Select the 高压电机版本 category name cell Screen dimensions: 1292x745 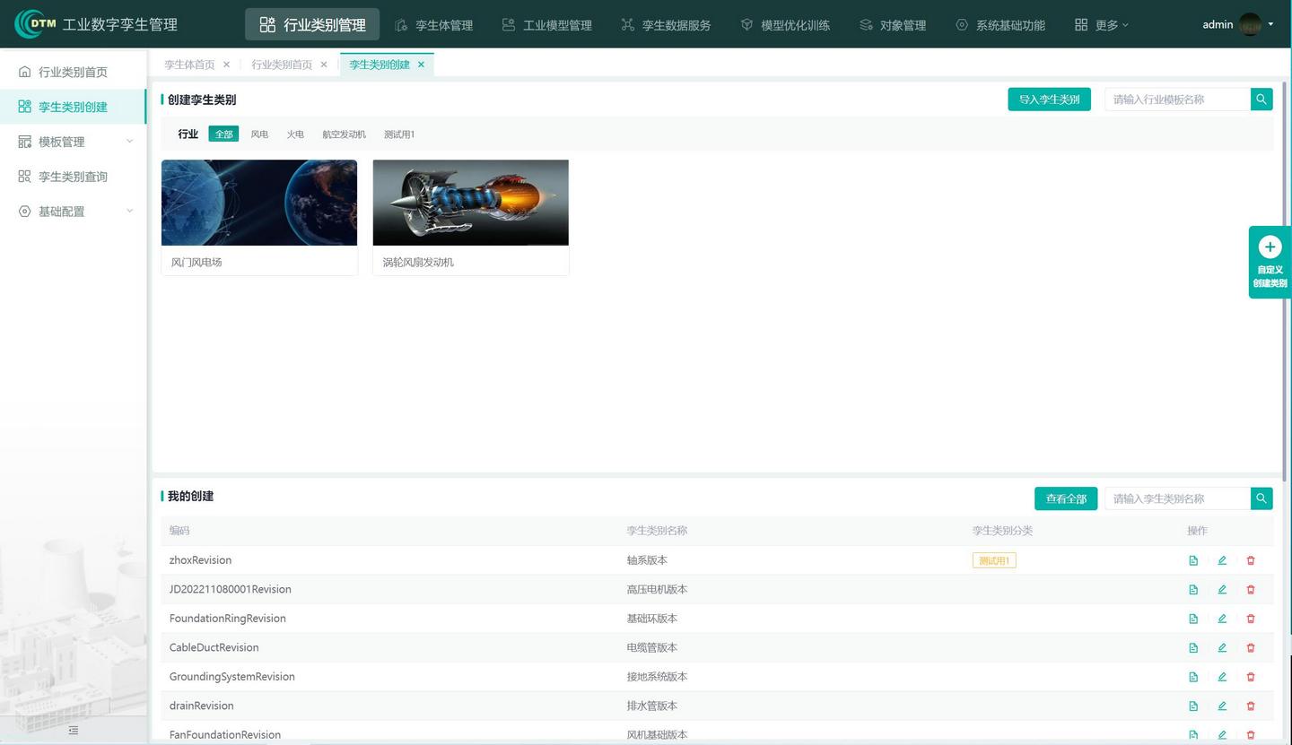657,590
